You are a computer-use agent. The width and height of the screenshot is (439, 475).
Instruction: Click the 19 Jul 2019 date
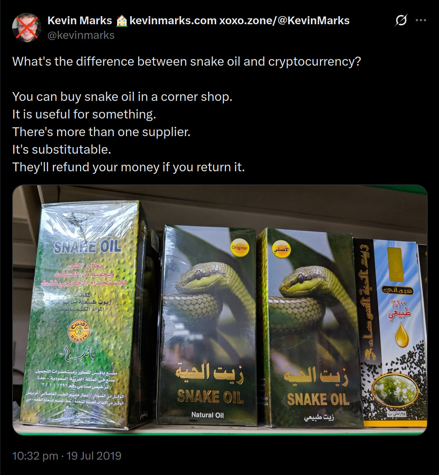click(x=94, y=456)
